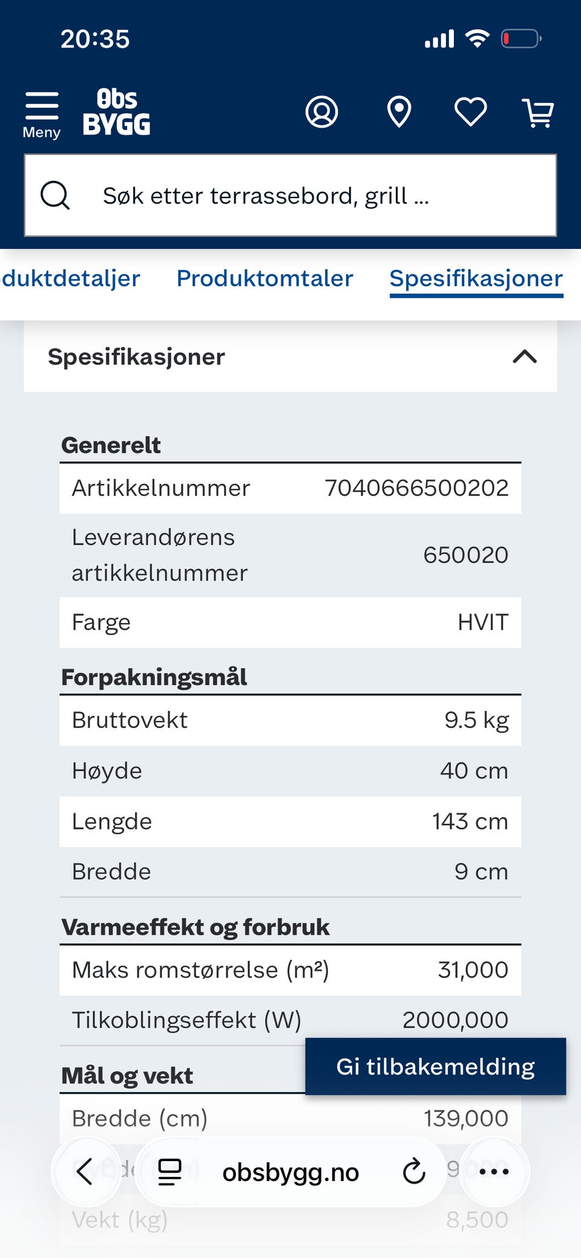Switch to the Produktdetaljer tab
The image size is (581, 1258).
(x=71, y=278)
